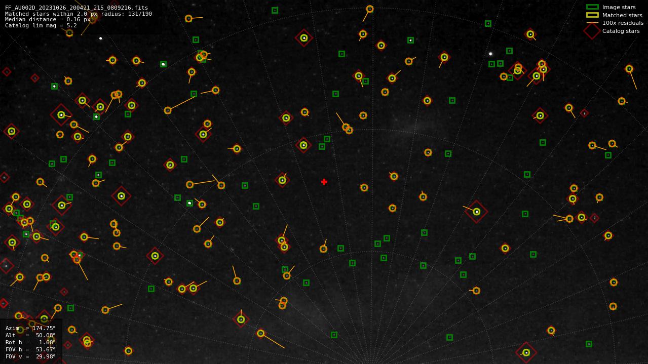
Task: Click the yellow Matched stars legend square
Action: tap(592, 15)
